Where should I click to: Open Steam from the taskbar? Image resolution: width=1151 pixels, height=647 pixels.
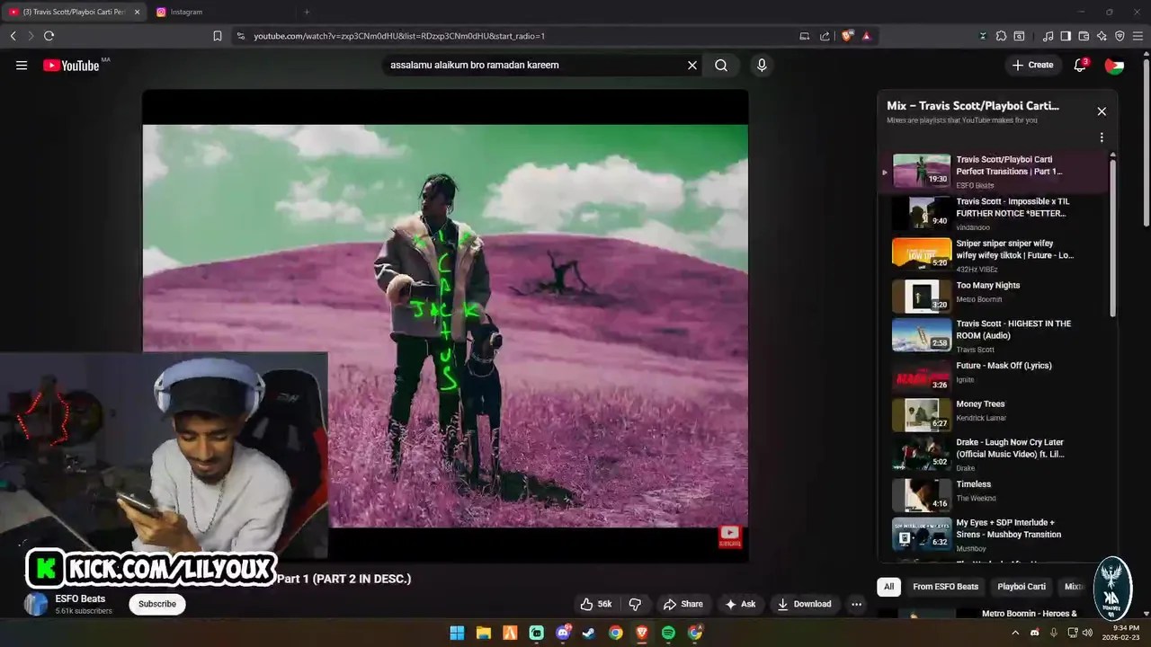point(589,633)
